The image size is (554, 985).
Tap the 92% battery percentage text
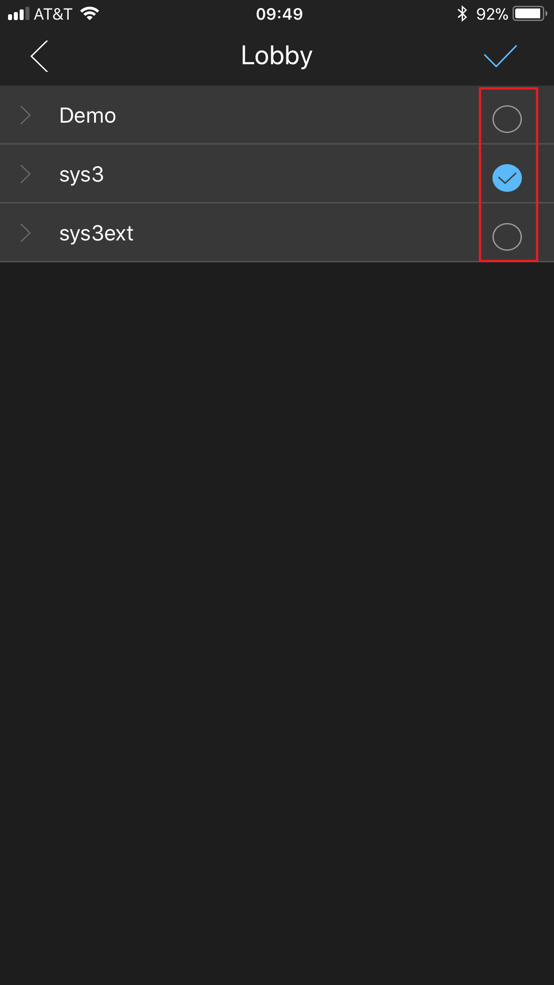[492, 14]
